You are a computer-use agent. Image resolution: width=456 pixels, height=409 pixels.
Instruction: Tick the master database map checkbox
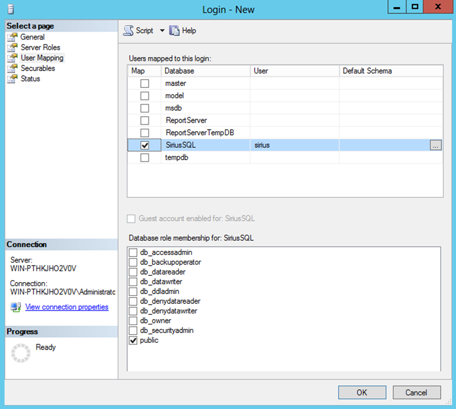click(145, 83)
